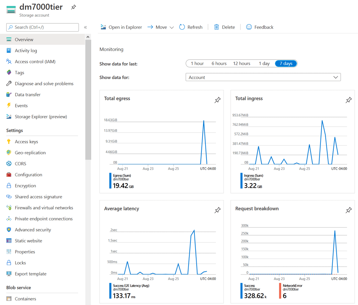The image size is (358, 305).
Task: Open the Containers link under Blob service
Action: click(x=25, y=299)
